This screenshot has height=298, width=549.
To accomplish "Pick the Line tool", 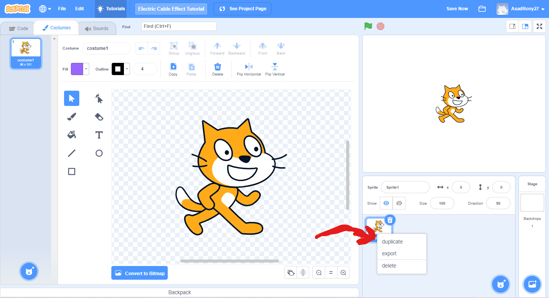I will (71, 153).
